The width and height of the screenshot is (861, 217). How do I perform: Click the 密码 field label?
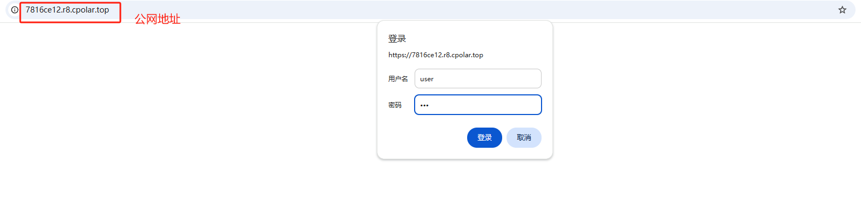[395, 105]
